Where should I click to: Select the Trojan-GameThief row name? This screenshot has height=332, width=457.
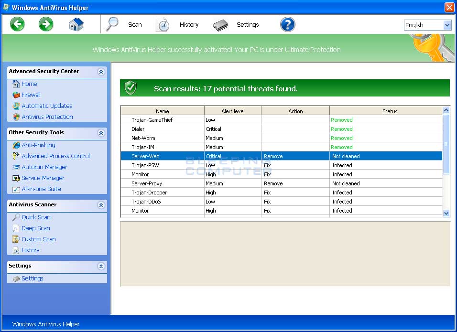(152, 120)
